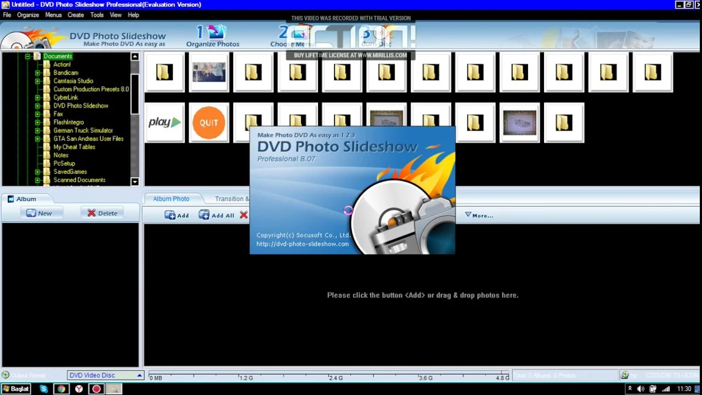Switch to the Transition tab
The image size is (702, 395).
(231, 199)
